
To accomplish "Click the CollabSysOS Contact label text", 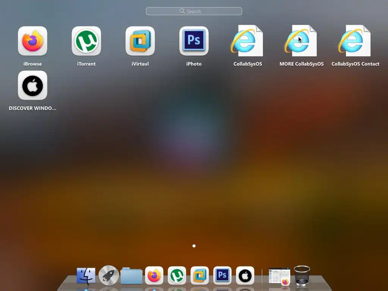I will [x=355, y=64].
